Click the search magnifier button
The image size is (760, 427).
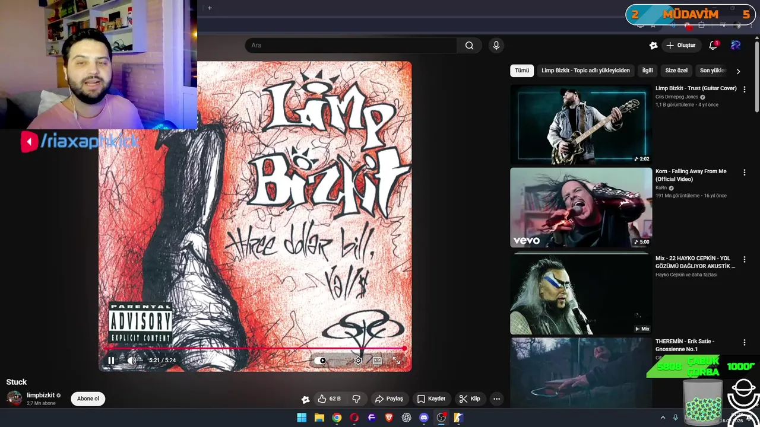(469, 45)
